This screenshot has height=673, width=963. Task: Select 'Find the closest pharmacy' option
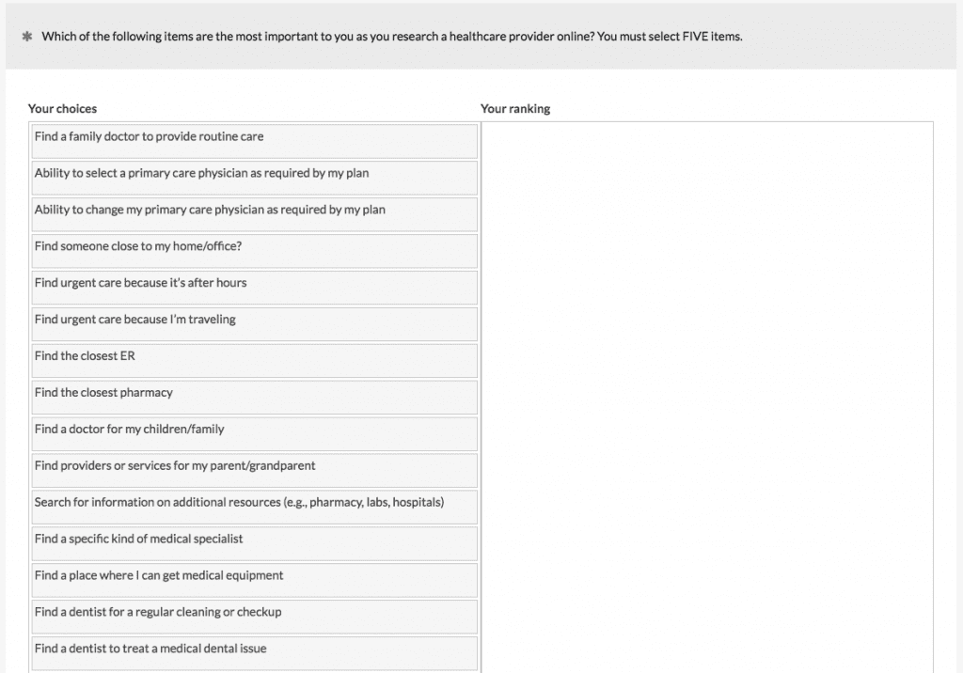click(254, 398)
